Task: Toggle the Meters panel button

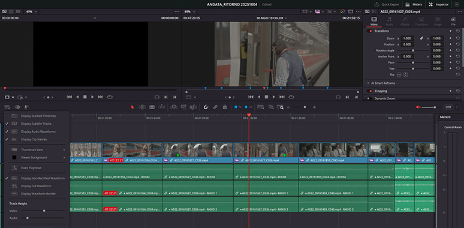Action: point(414,4)
